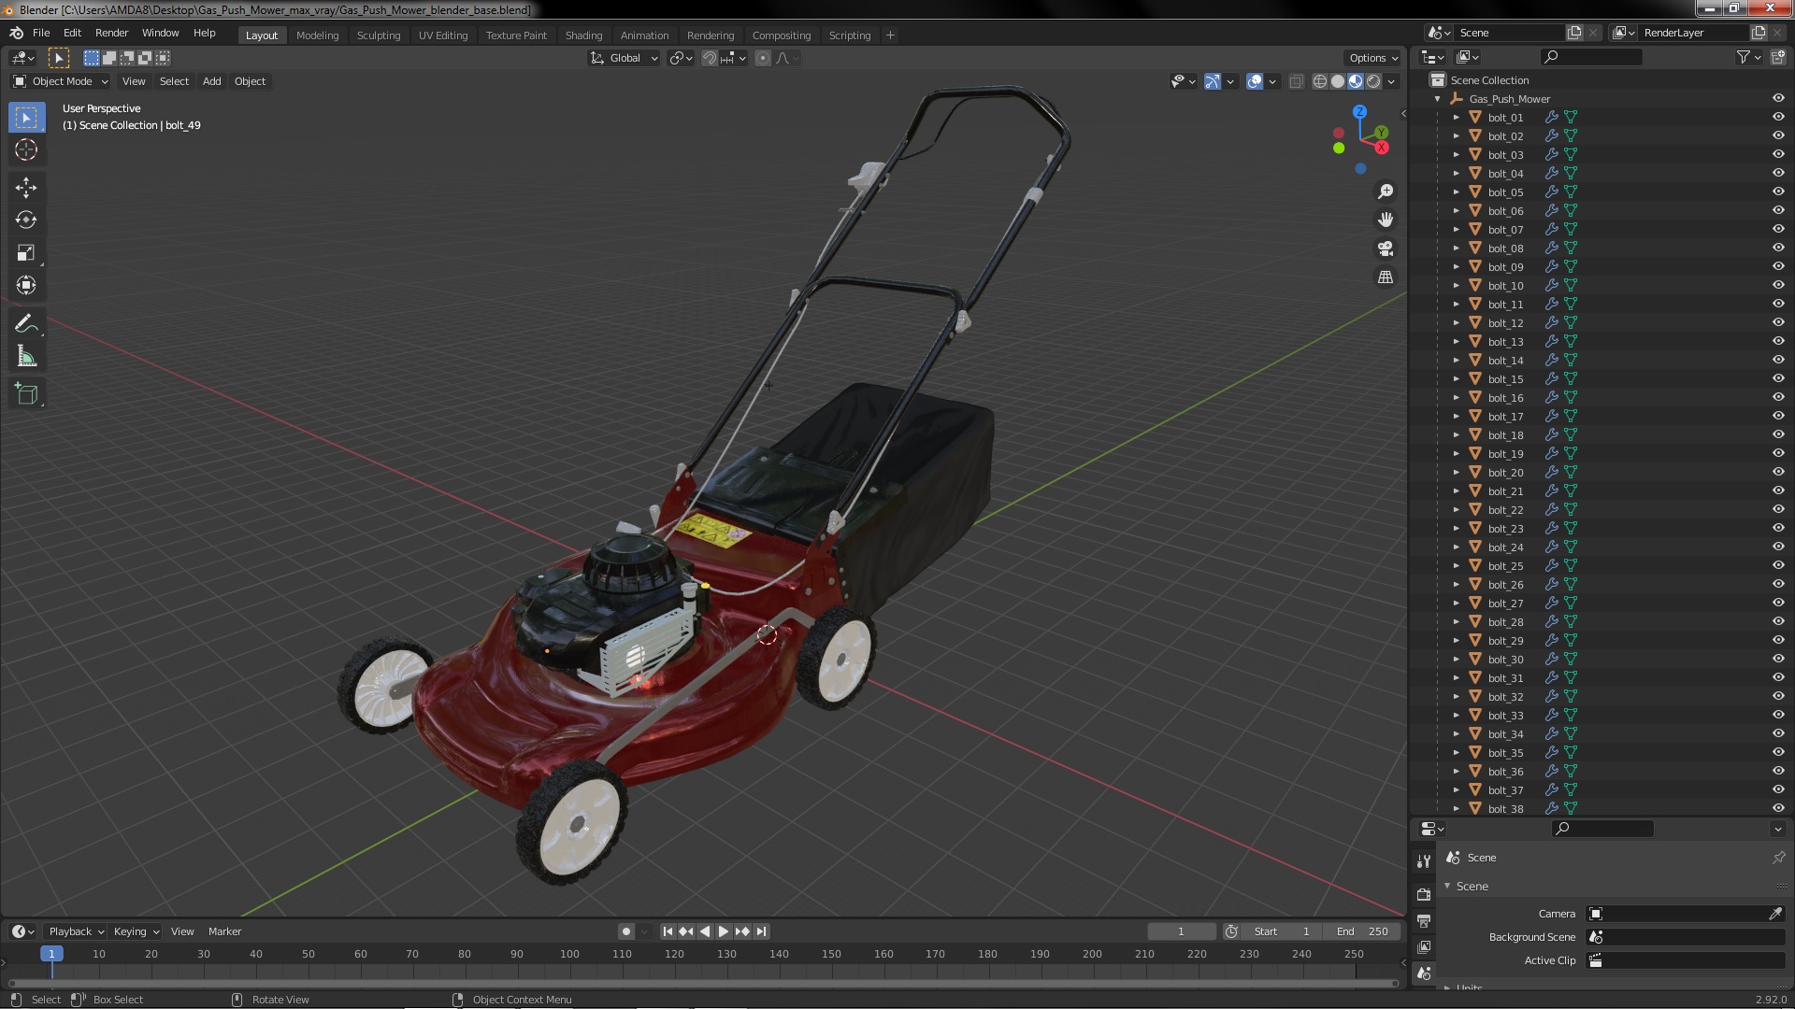Screen dimensions: 1795x1009
Task: Toggle visibility of bolt_20
Action: tap(1779, 472)
